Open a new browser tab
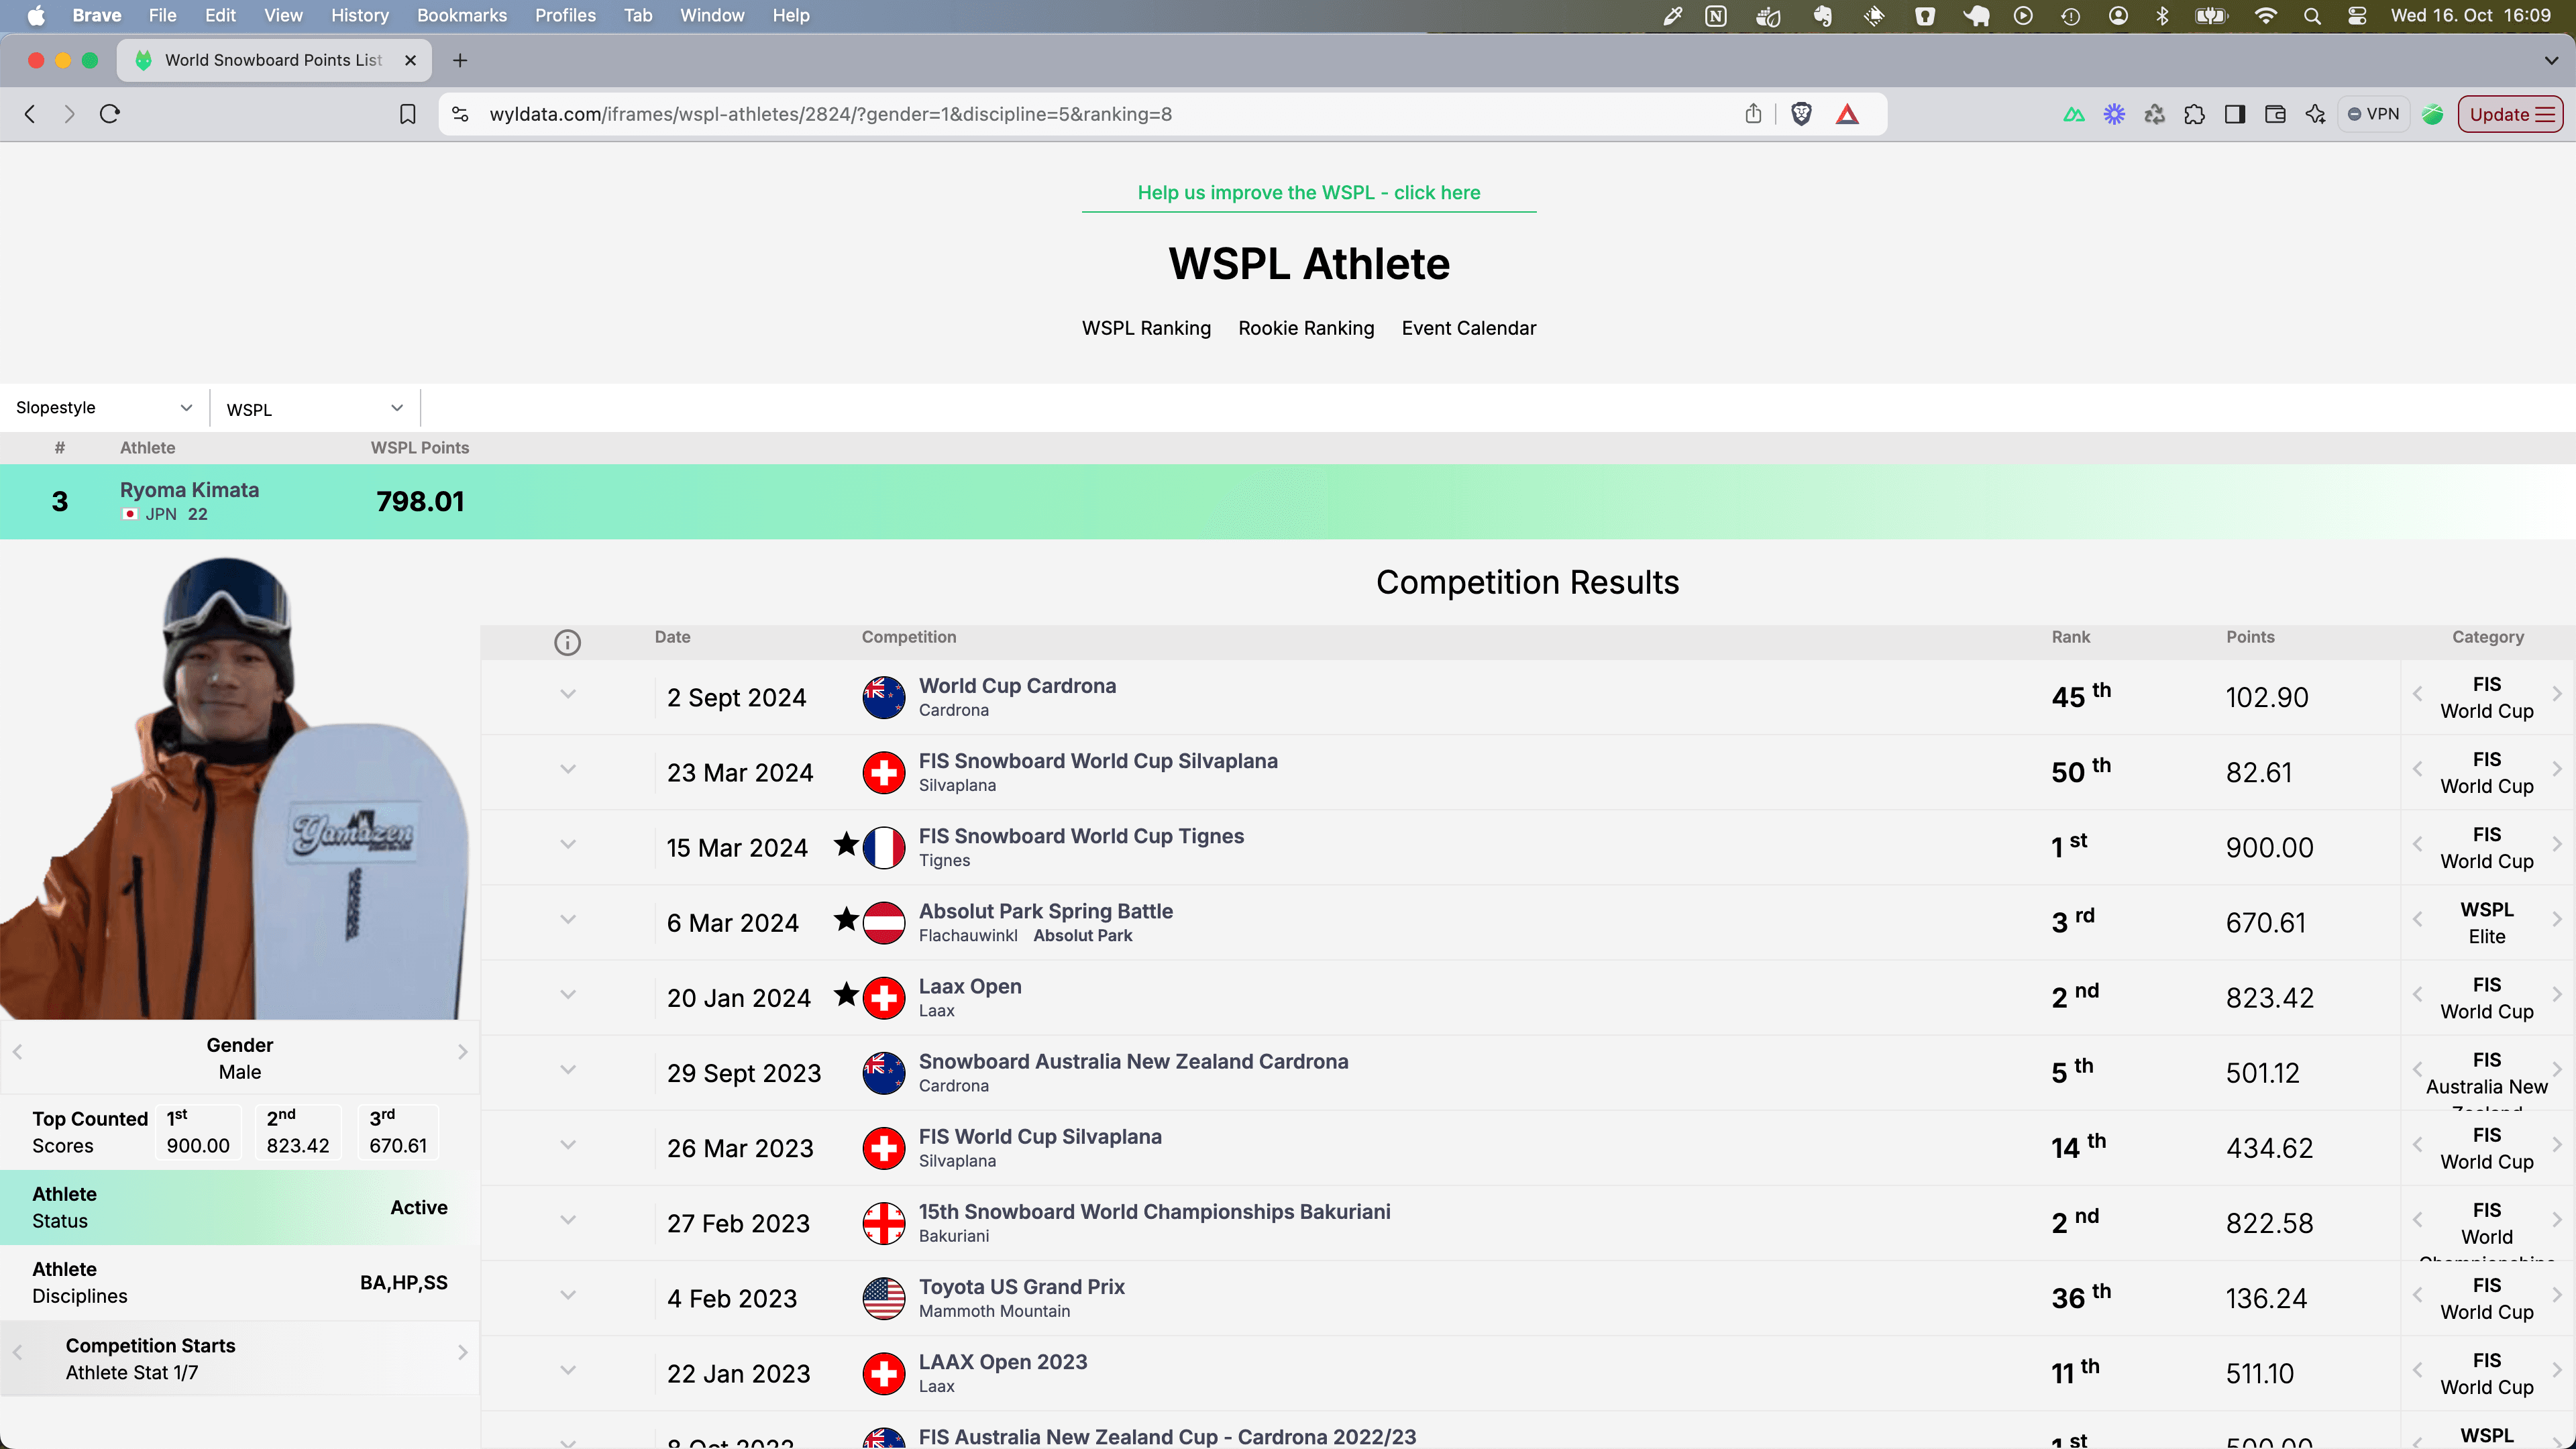Image resolution: width=2576 pixels, height=1449 pixels. 460,60
